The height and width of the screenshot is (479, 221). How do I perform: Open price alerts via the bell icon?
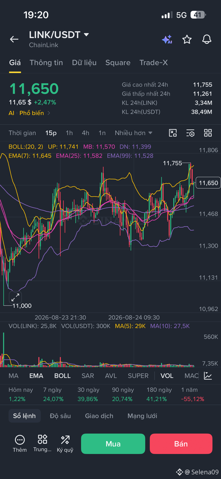tap(207, 40)
